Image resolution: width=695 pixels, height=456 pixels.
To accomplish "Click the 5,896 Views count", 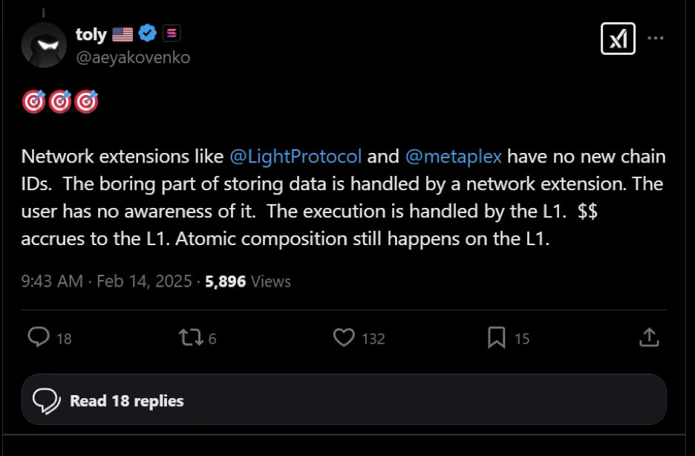I will [x=248, y=281].
